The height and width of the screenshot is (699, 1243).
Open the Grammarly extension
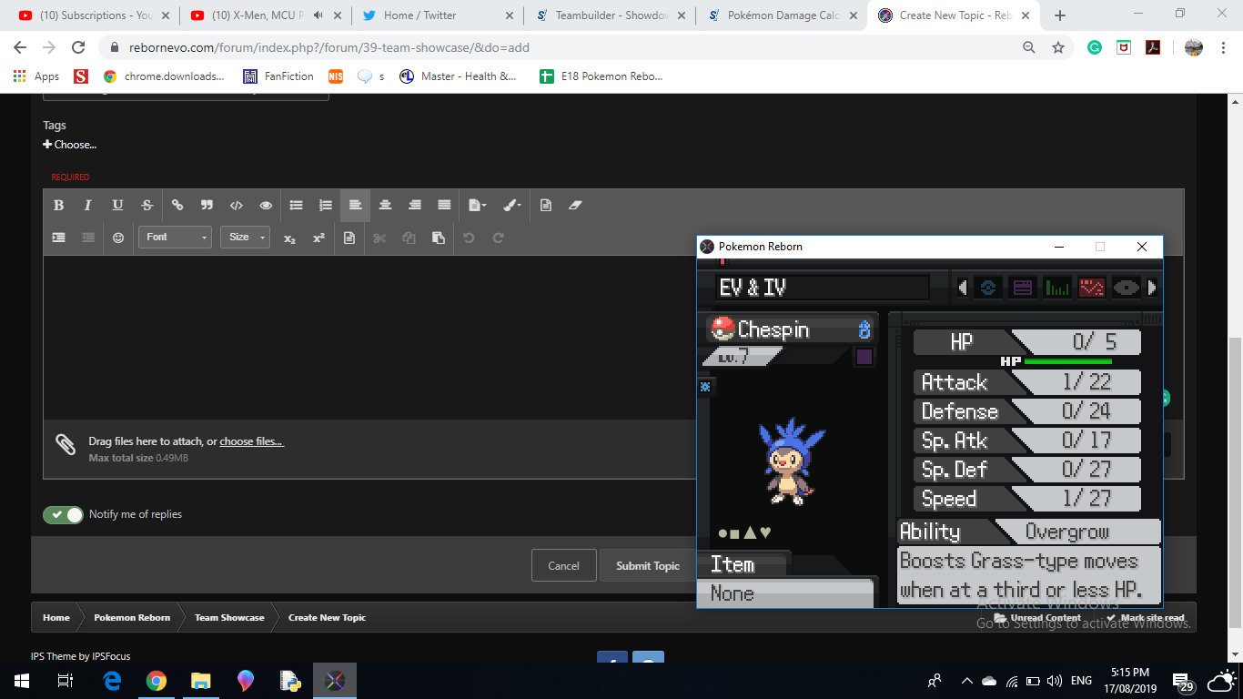coord(1095,47)
